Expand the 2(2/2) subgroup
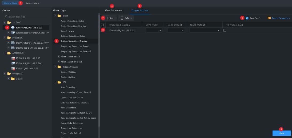The width and height of the screenshot is (292, 138). tap(8, 79)
